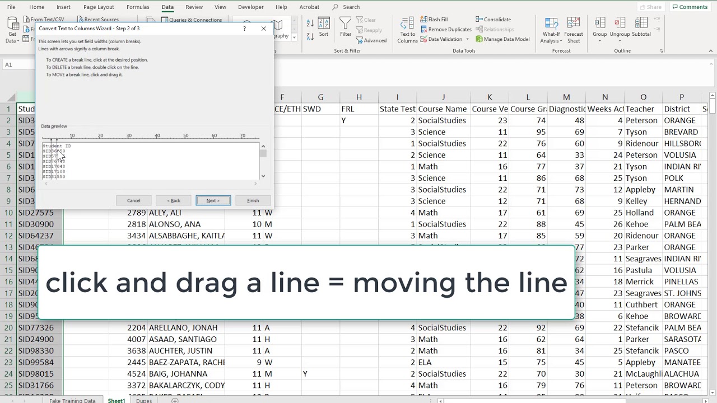717x403 pixels.
Task: Select column H header
Action: [359, 97]
